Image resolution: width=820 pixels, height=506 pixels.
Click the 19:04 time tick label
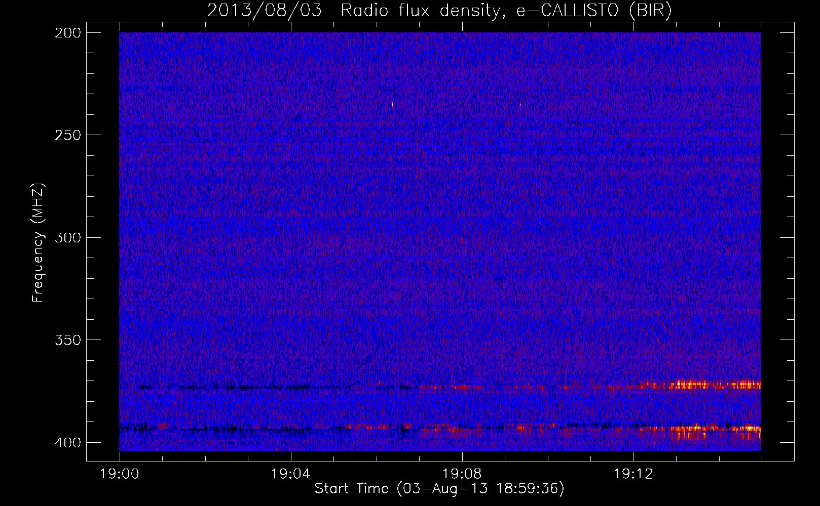point(291,474)
